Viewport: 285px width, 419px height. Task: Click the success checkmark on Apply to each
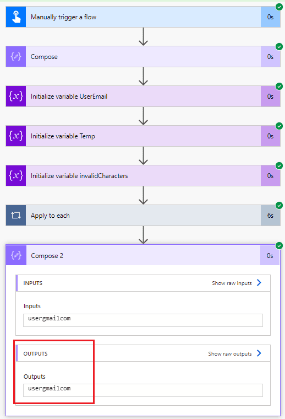tap(279, 206)
